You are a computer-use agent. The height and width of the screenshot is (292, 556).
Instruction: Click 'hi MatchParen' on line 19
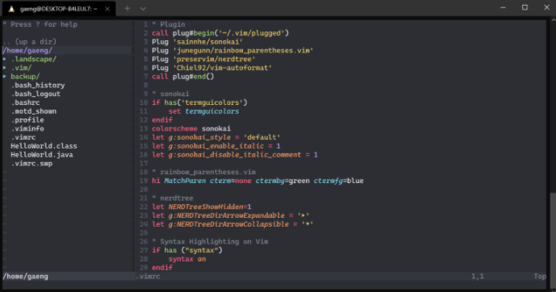pyautogui.click(x=178, y=181)
